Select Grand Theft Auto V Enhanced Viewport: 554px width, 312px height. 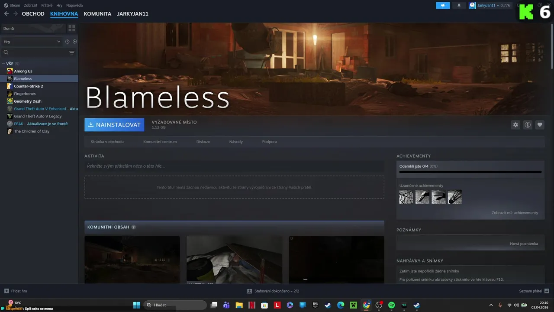(x=39, y=109)
